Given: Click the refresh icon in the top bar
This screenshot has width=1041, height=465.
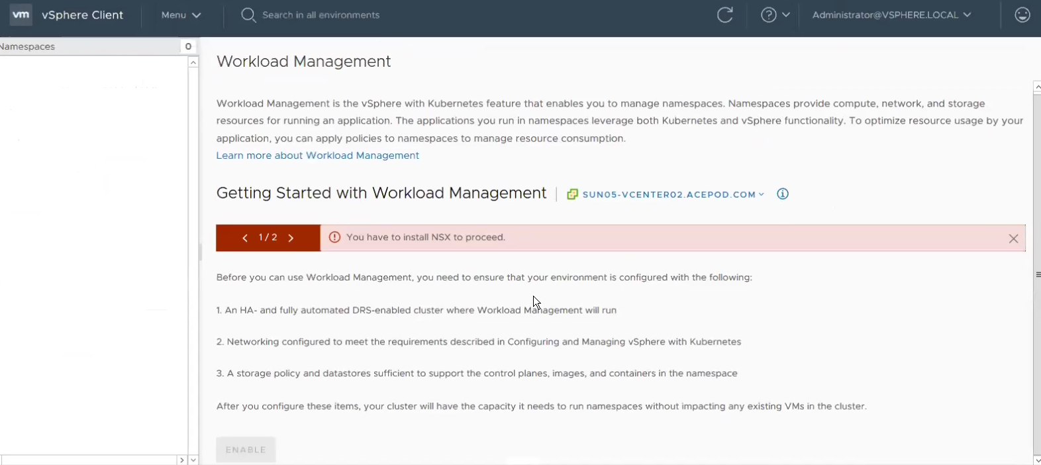Looking at the screenshot, I should (725, 15).
